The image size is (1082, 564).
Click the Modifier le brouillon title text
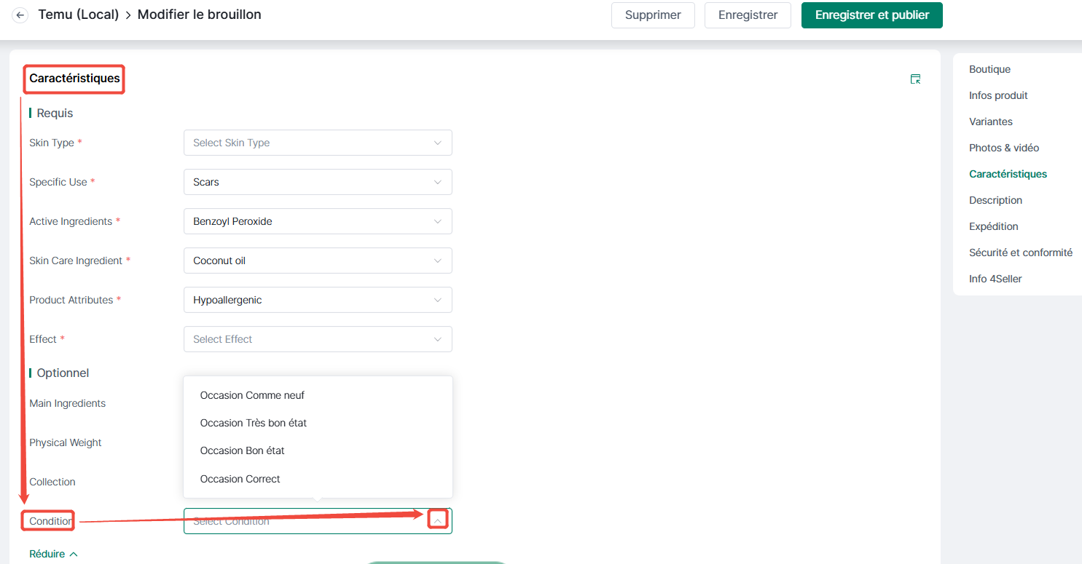(199, 15)
